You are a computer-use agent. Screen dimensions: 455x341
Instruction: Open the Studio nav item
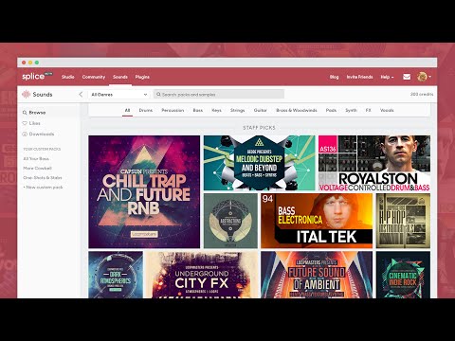pos(68,77)
